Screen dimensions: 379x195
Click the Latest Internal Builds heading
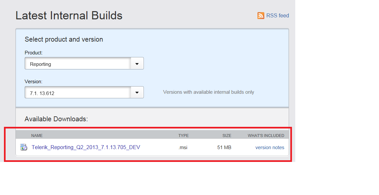pos(69,15)
